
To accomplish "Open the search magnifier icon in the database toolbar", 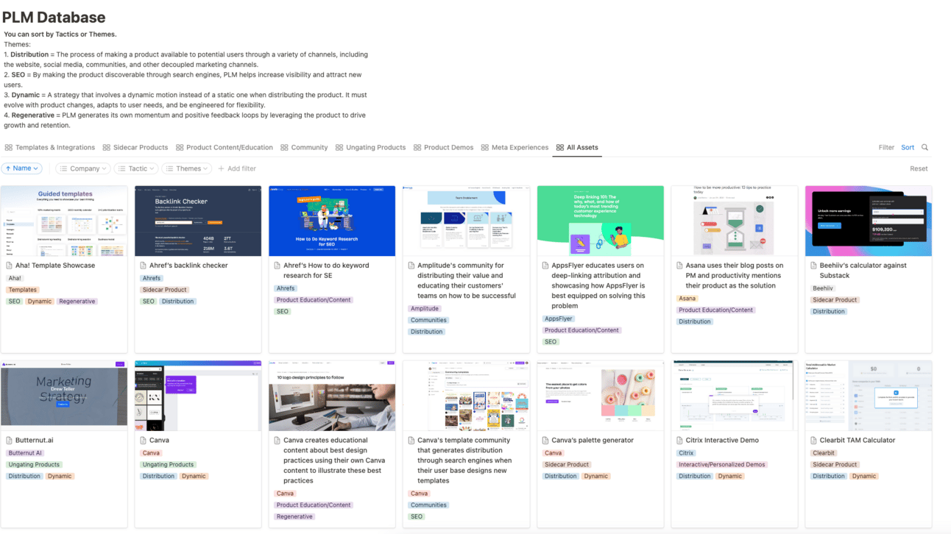I will coord(925,147).
